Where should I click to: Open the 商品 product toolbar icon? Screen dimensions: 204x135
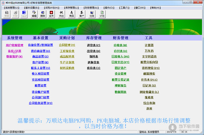point(71,14)
